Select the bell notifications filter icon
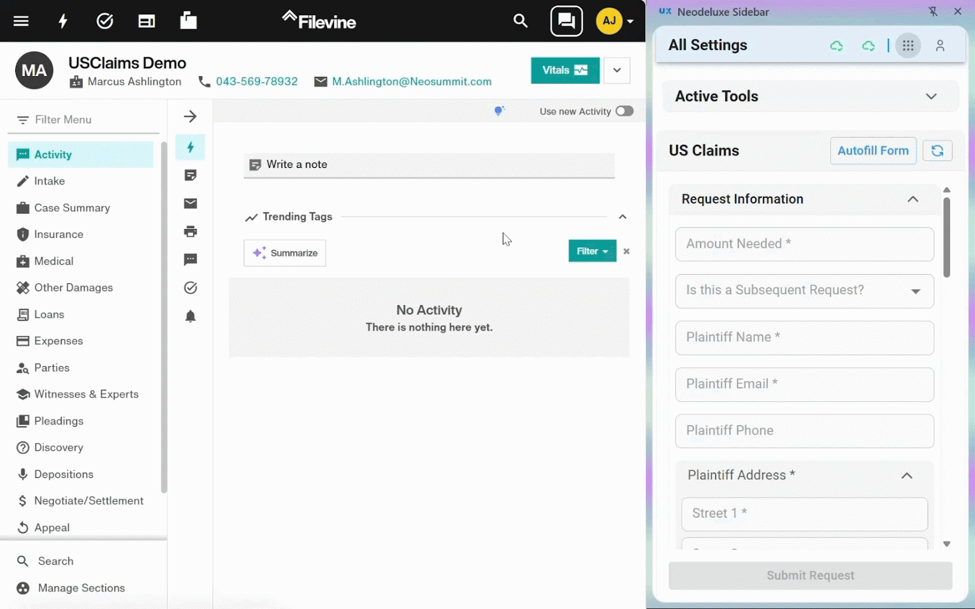This screenshot has width=975, height=609. [x=190, y=316]
